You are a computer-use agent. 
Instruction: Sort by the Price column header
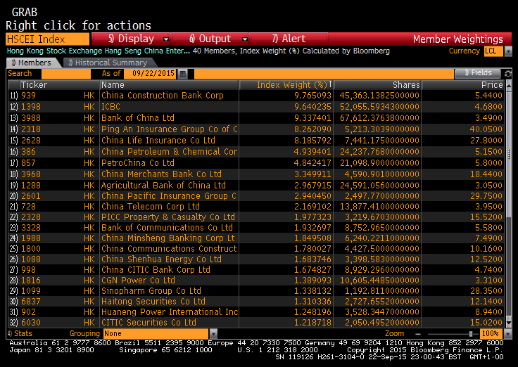[463, 85]
